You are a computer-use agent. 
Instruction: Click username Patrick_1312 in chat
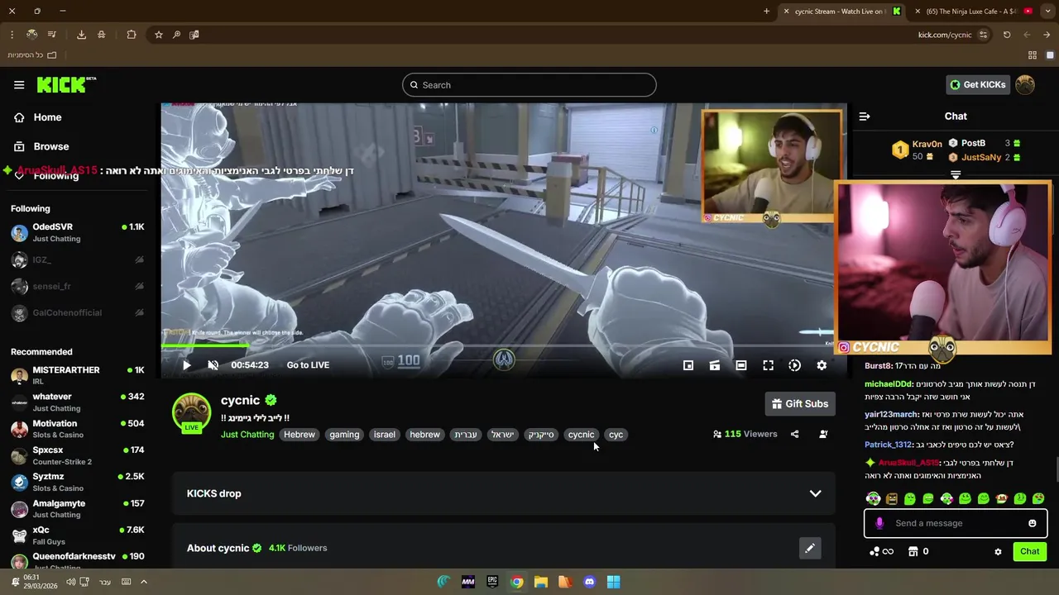[x=888, y=445]
